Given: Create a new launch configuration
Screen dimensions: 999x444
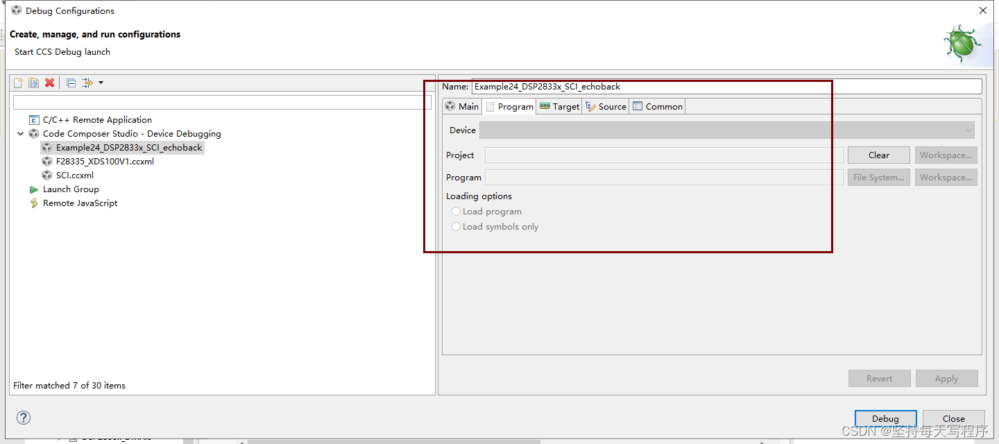Looking at the screenshot, I should click(17, 83).
